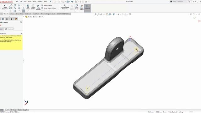Select the Line sketch tool
Screen dimensions: 201x113
click(x=10, y=5)
